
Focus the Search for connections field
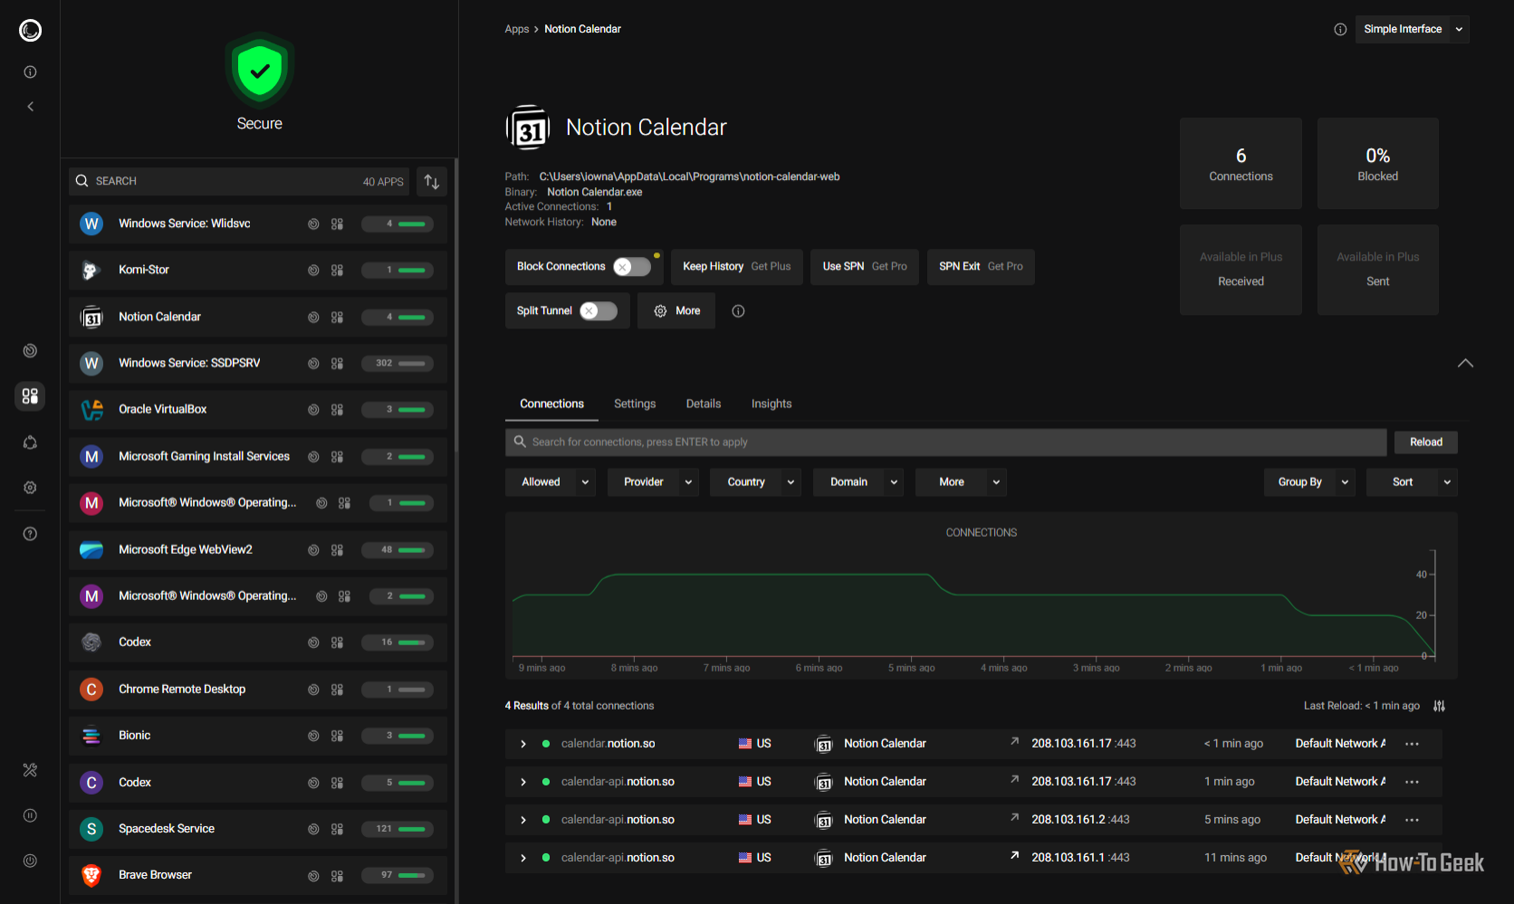946,442
